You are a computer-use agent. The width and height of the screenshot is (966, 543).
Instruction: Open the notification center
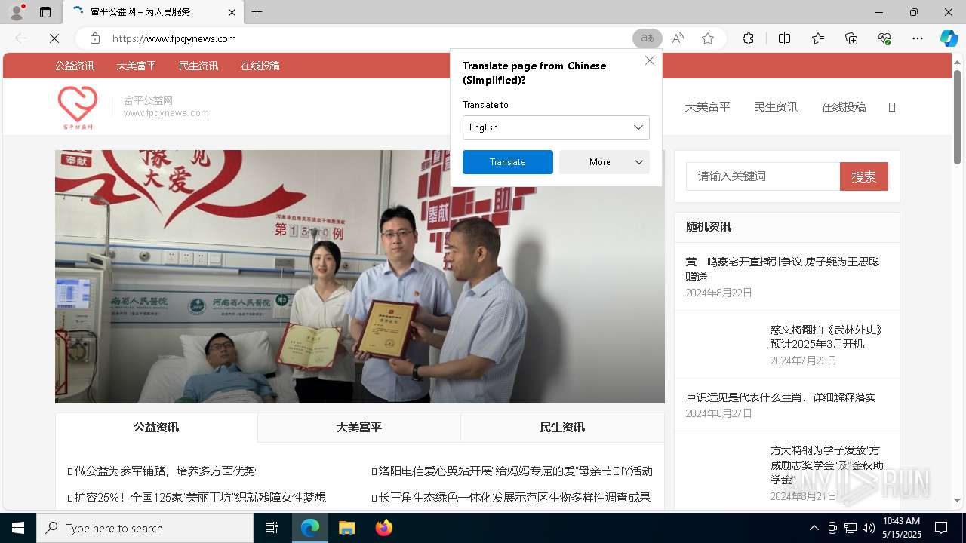pos(941,528)
